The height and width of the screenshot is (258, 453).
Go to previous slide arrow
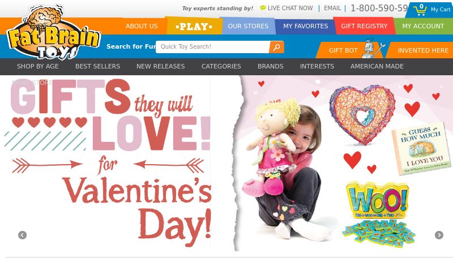click(x=22, y=235)
